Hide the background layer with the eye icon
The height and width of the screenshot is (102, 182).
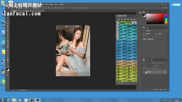[144, 72]
